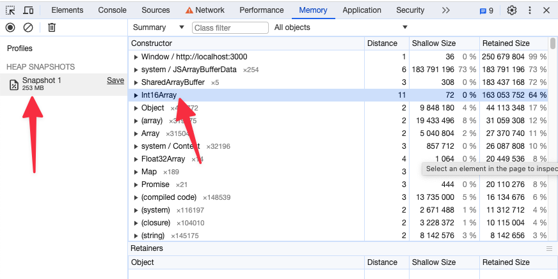The height and width of the screenshot is (279, 558).
Task: Sort by the Retained Size column header
Action: (506, 43)
